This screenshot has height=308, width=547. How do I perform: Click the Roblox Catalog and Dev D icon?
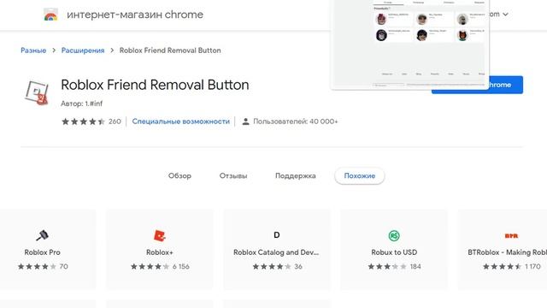[277, 235]
